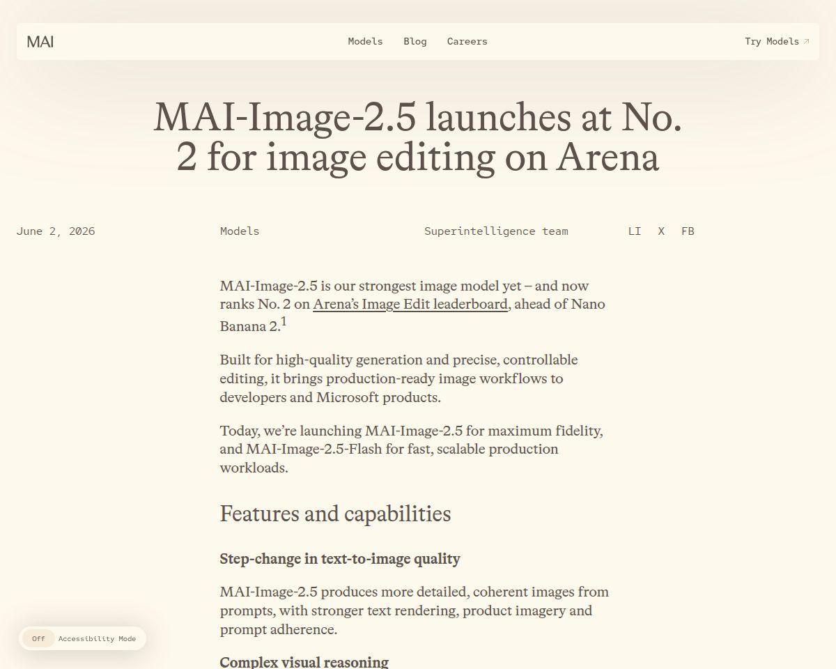
Task: Click the June 2, 2026 date
Action: point(56,231)
